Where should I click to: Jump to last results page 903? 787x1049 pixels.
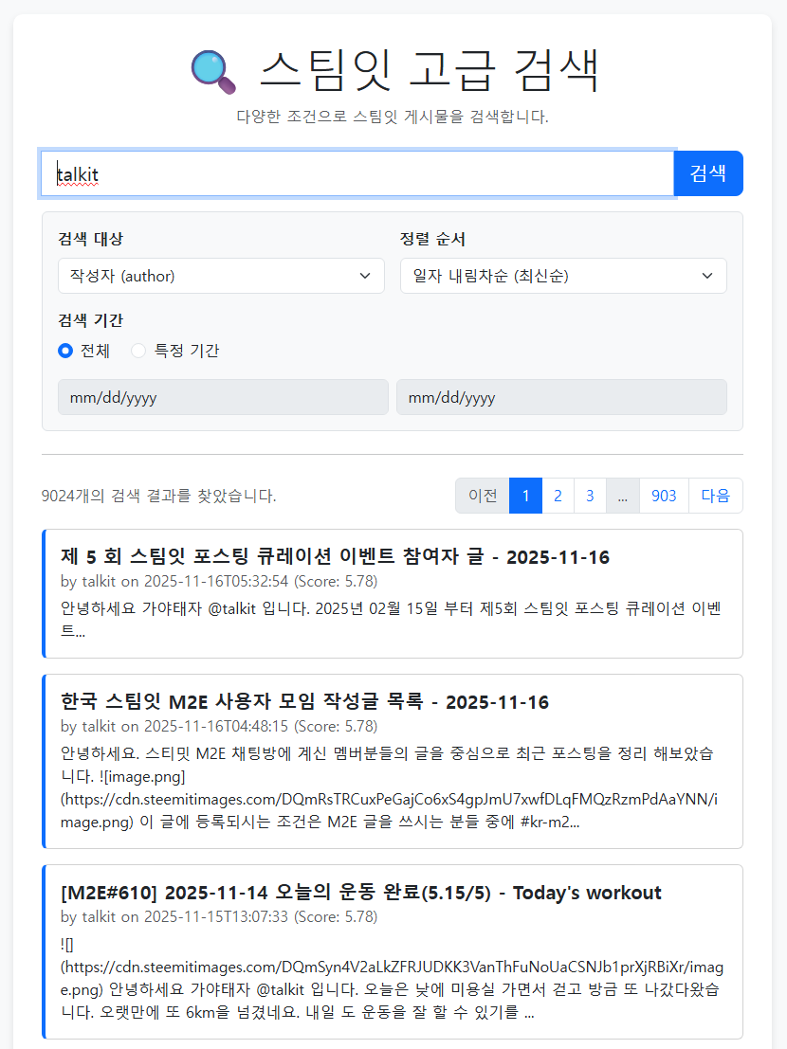[x=664, y=496]
